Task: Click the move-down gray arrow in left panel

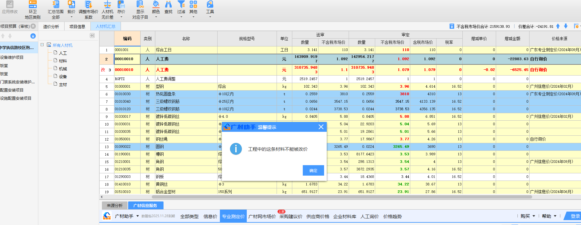Action: click(10, 36)
